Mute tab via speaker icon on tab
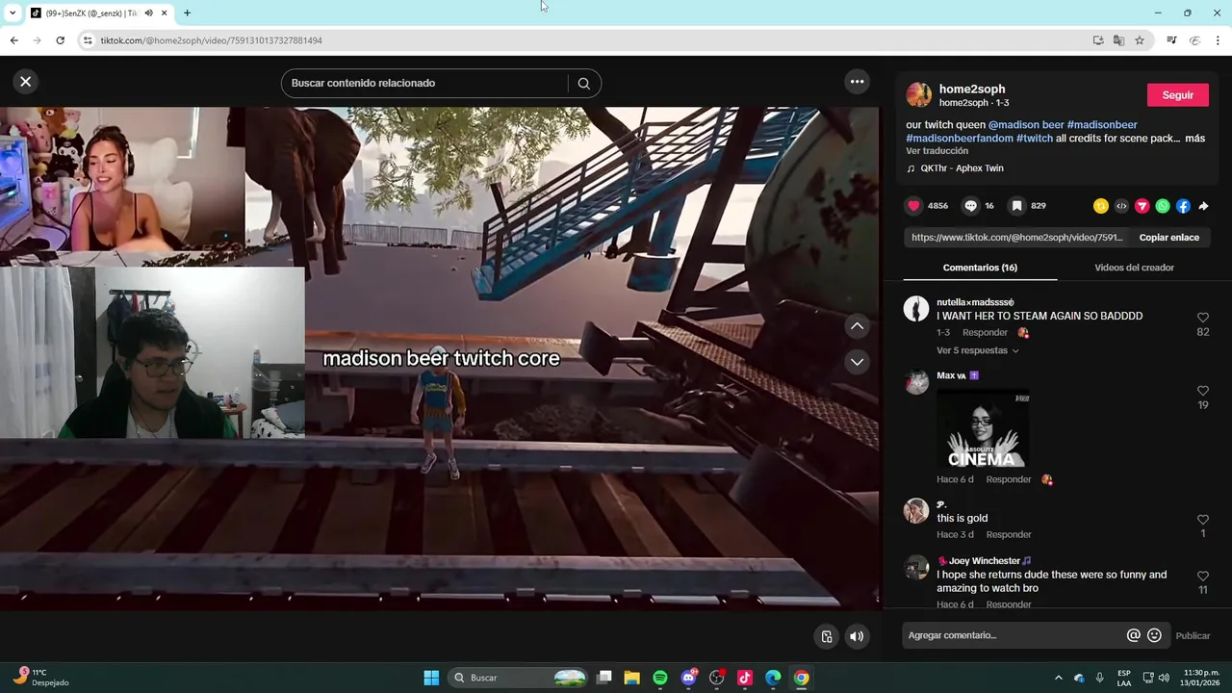The height and width of the screenshot is (693, 1232). tap(147, 13)
